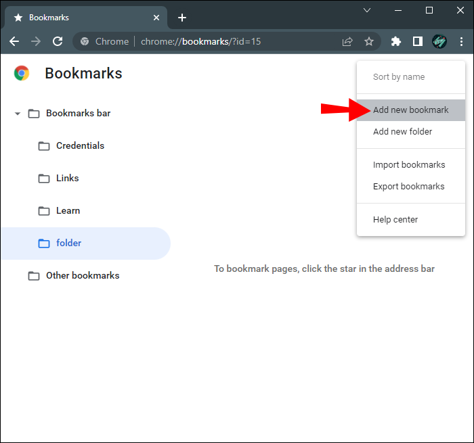The image size is (474, 443).
Task: Open the Learn folder in sidebar
Action: pos(68,211)
